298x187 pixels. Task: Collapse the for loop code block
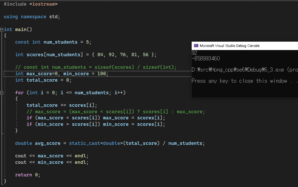point(2,93)
